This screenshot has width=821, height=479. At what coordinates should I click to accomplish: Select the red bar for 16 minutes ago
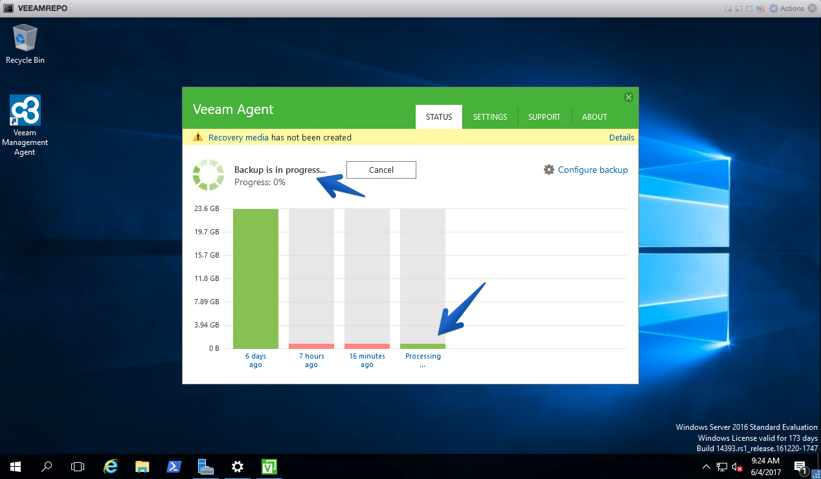tap(367, 346)
